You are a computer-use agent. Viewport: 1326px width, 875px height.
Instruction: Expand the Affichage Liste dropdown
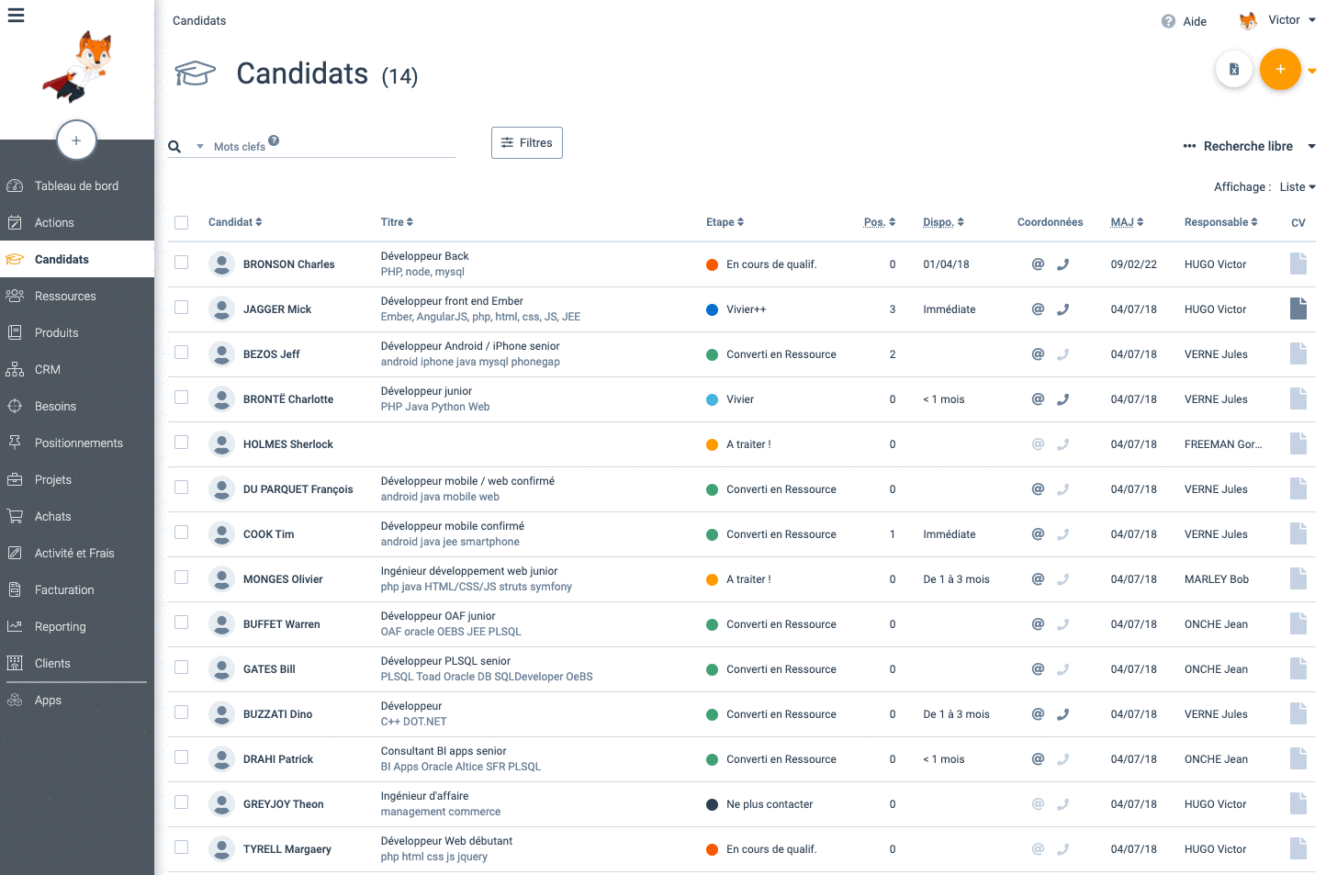[1297, 187]
